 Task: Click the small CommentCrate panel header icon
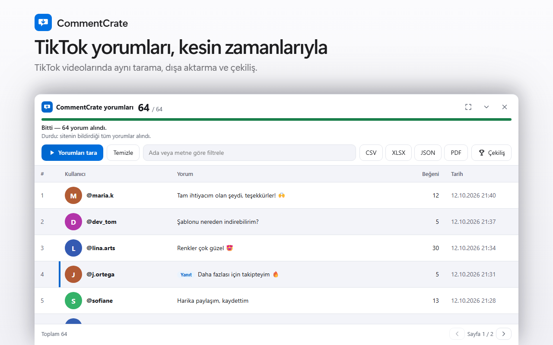click(47, 107)
